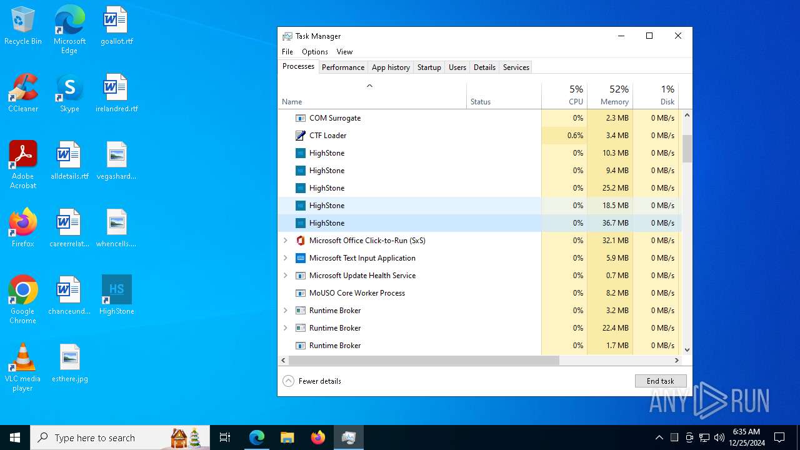Click the End task button
The width and height of the screenshot is (800, 450).
[661, 381]
